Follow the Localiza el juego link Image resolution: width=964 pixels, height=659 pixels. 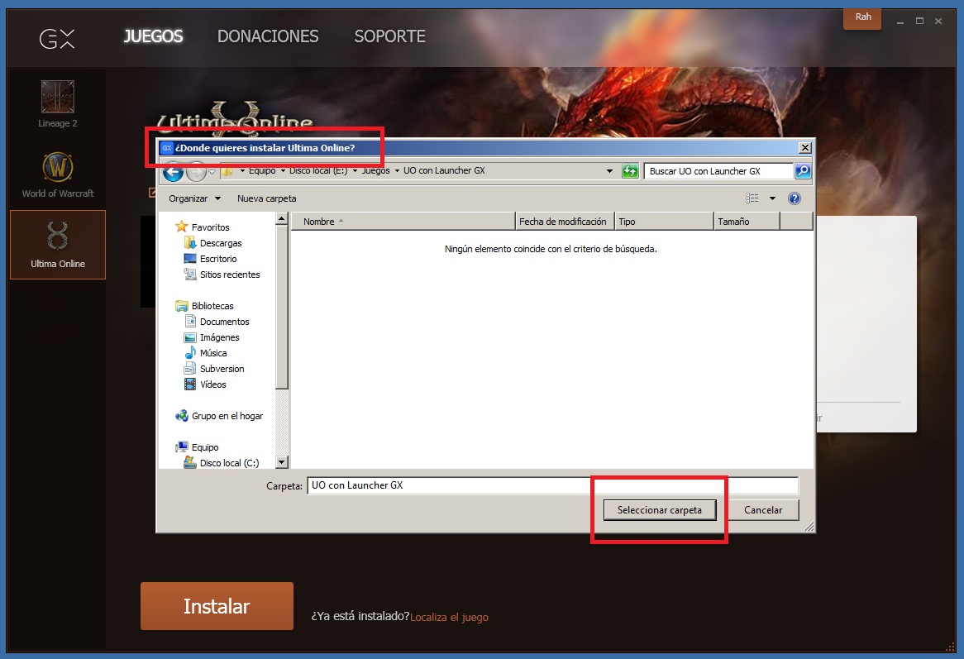450,617
